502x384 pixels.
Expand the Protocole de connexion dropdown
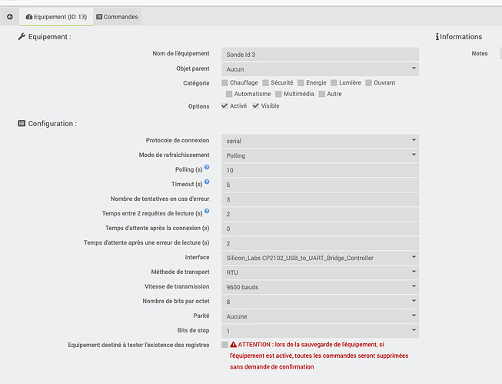[320, 141]
